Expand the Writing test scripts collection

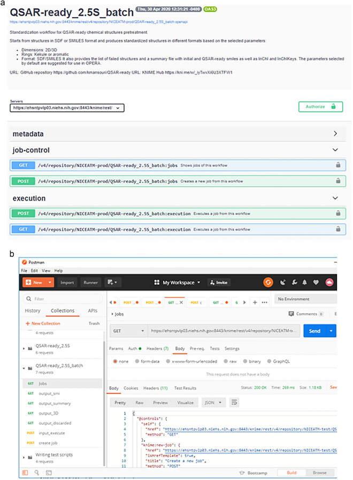click(24, 457)
